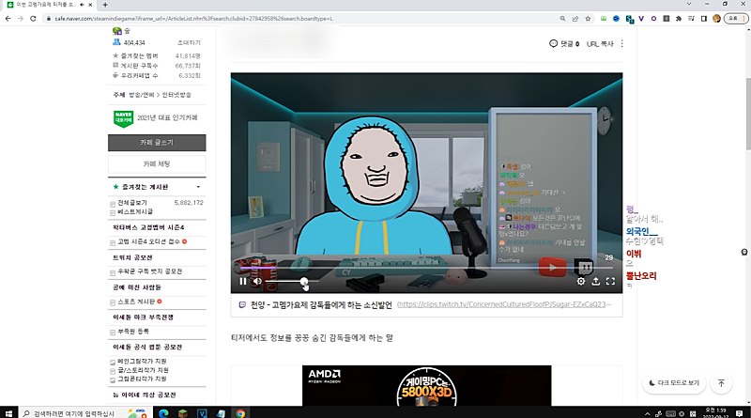Viewport: 751px width, 418px height.
Task: Collapse the 즐겨찾는 게시판 dropdown arrow
Action: [x=198, y=187]
